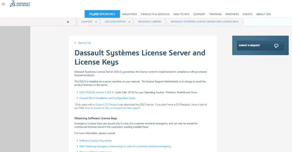Image resolution: width=292 pixels, height=152 pixels.
Task: Open the How to Buy menu
Action: click(x=181, y=14)
